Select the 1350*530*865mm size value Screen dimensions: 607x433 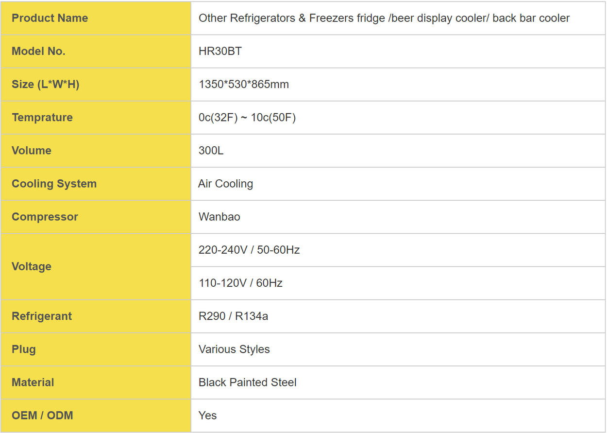pos(244,84)
